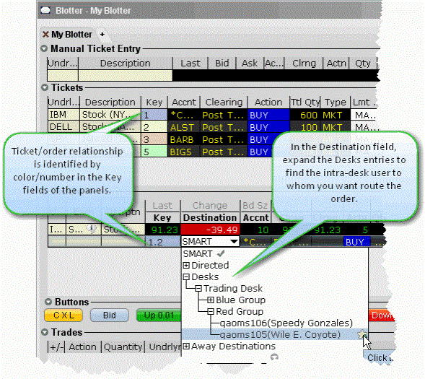Click the 1.2 order key cell
Image resolution: width=425 pixels, height=379 pixels.
pos(162,242)
